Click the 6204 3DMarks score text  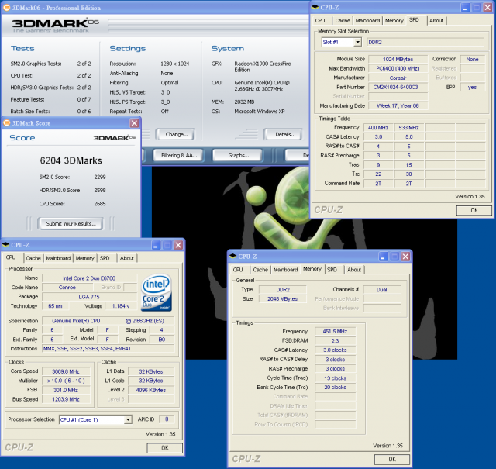[x=71, y=160]
